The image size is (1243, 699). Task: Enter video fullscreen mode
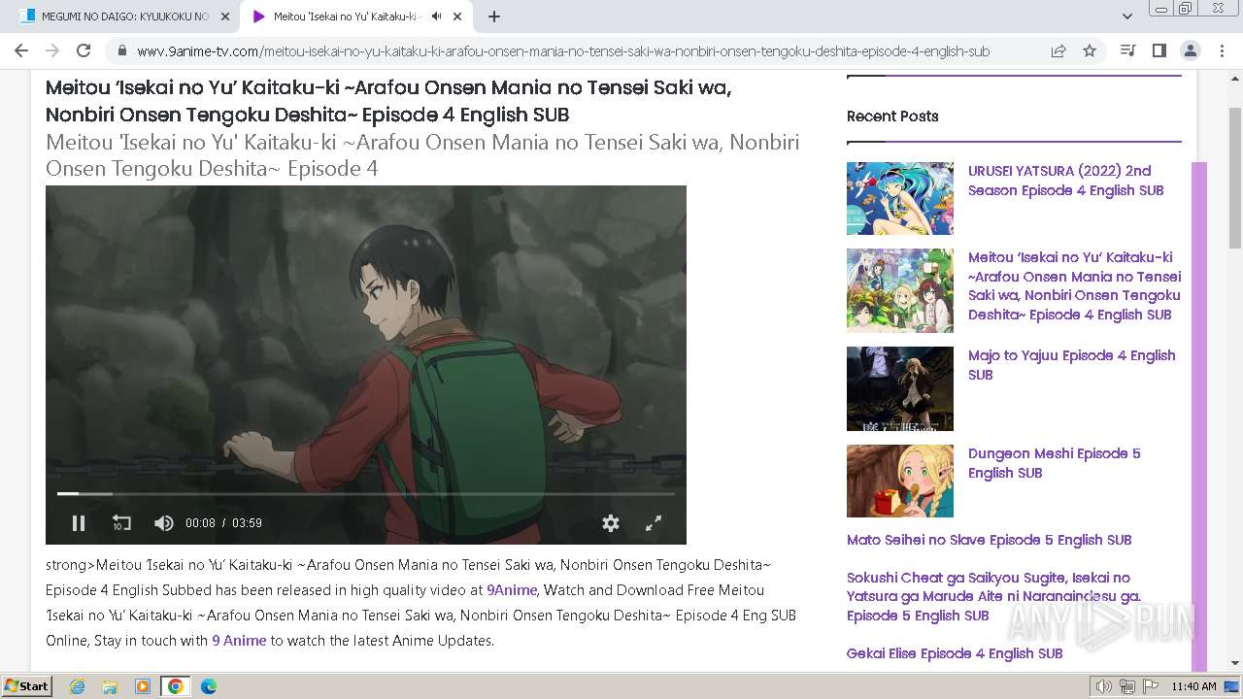654,523
